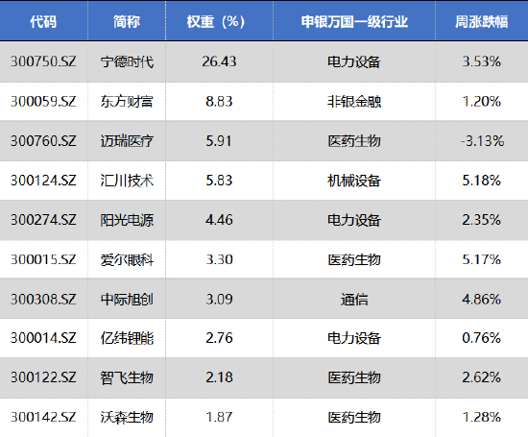Select stock code 300059.SZ
Screen dimensions: 528x437
(43, 102)
